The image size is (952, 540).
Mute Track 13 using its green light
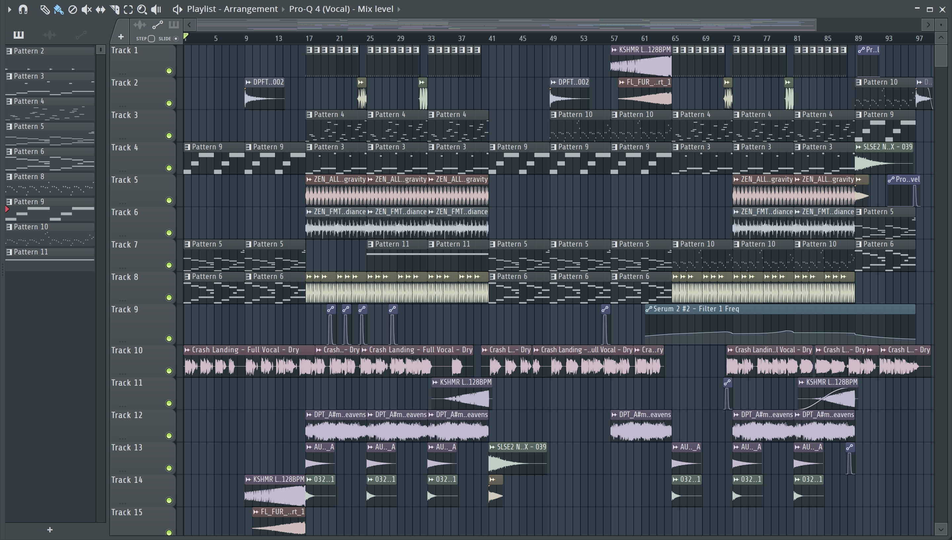tap(169, 468)
